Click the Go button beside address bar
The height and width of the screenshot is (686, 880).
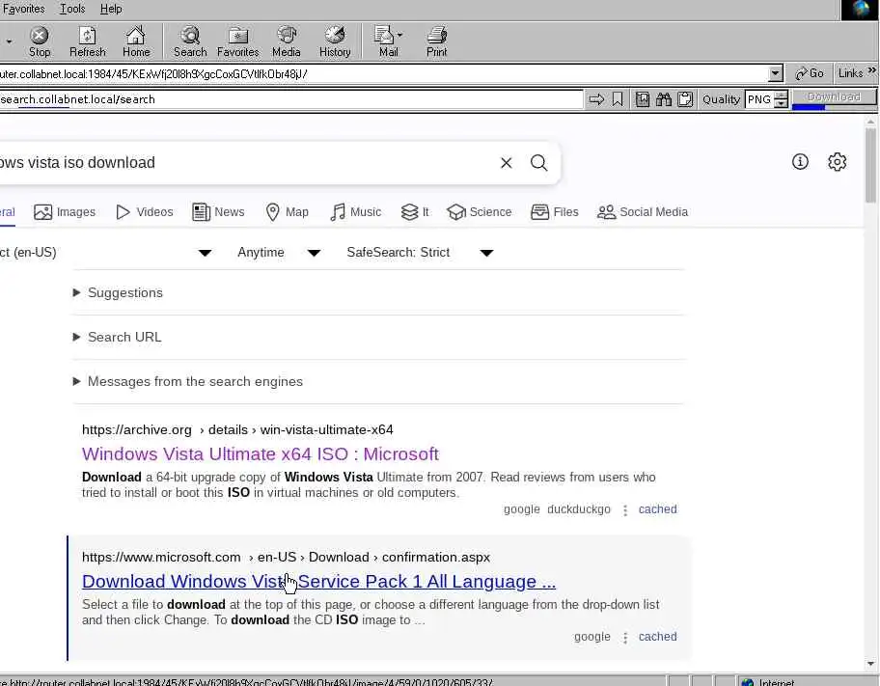pos(810,73)
